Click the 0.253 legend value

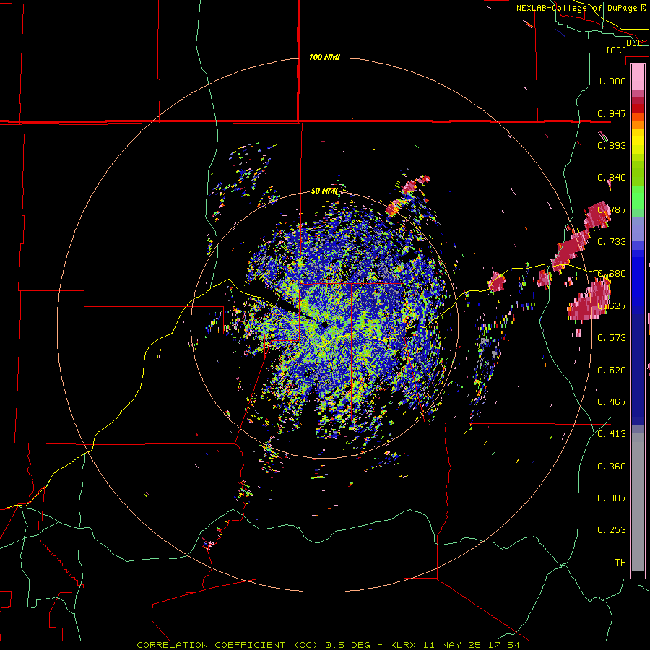pos(612,530)
